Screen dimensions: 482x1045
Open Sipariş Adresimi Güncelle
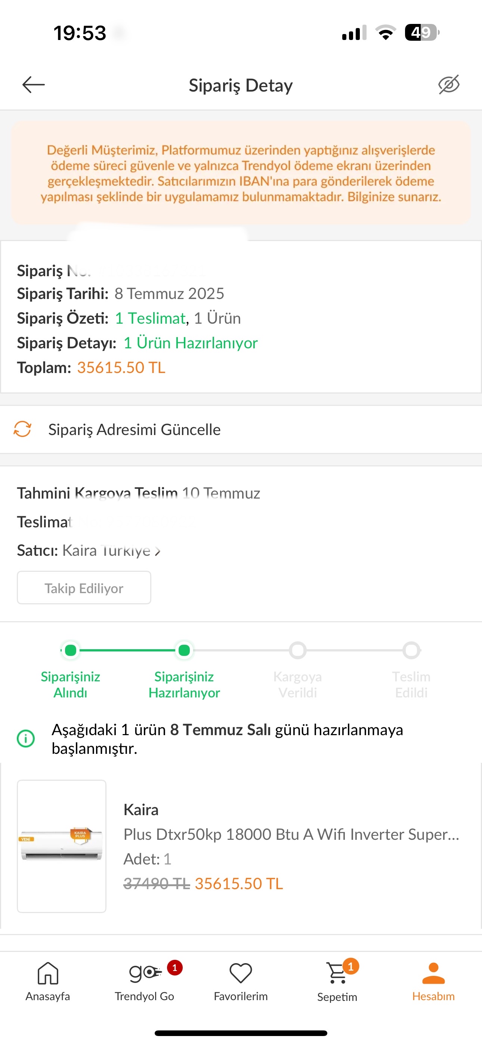click(241, 429)
